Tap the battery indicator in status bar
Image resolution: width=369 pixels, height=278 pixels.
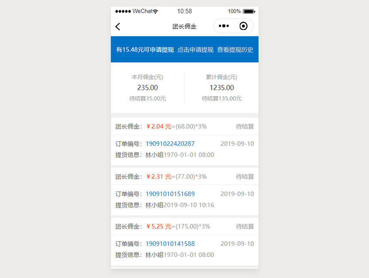pyautogui.click(x=249, y=11)
